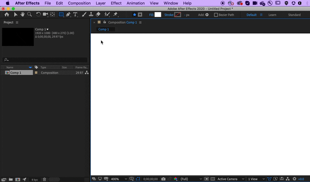
Task: Select the Roto Brush tool
Action: pos(107,14)
